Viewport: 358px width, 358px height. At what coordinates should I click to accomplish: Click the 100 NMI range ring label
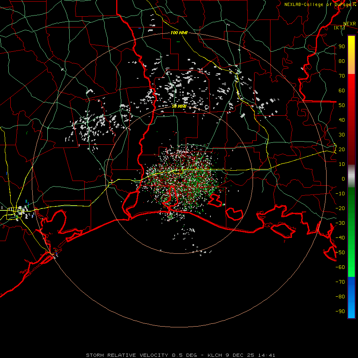click(x=179, y=33)
